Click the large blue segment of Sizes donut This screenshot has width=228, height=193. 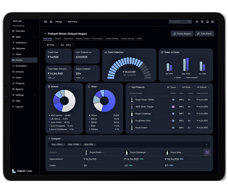click(110, 102)
